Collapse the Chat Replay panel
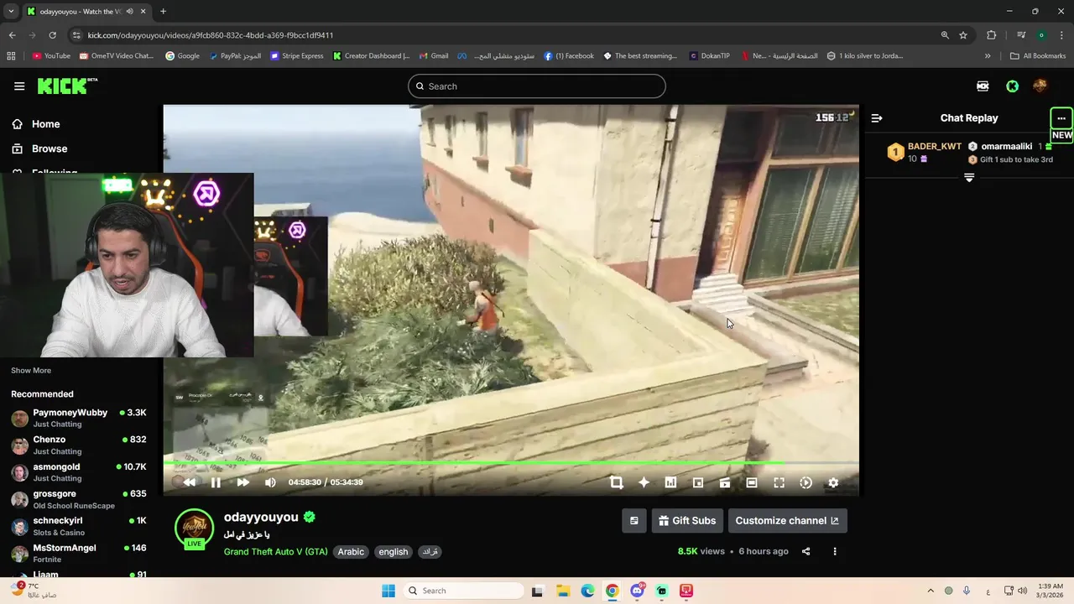 [x=877, y=118]
